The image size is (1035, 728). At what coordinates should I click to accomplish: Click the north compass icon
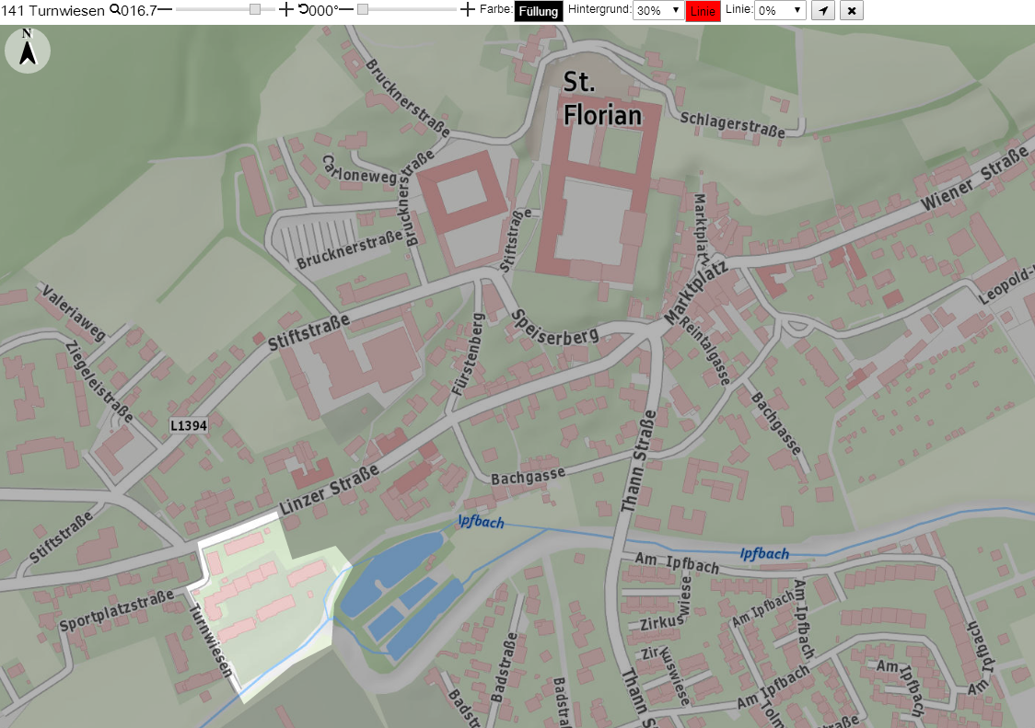click(x=28, y=51)
